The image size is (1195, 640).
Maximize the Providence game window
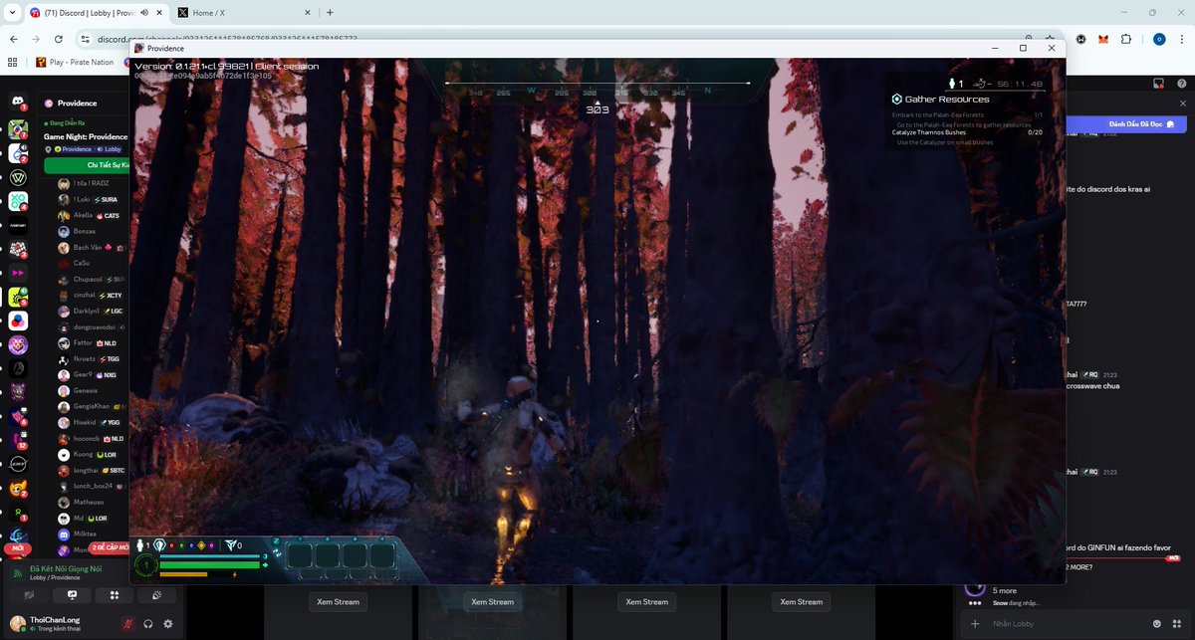[x=1023, y=48]
